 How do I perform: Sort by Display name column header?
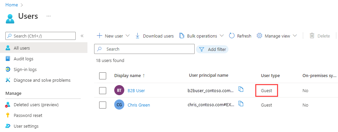(127, 76)
